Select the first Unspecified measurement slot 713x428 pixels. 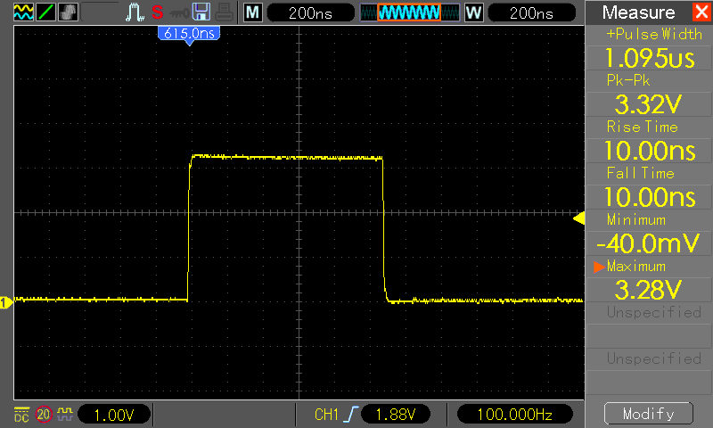[654, 312]
